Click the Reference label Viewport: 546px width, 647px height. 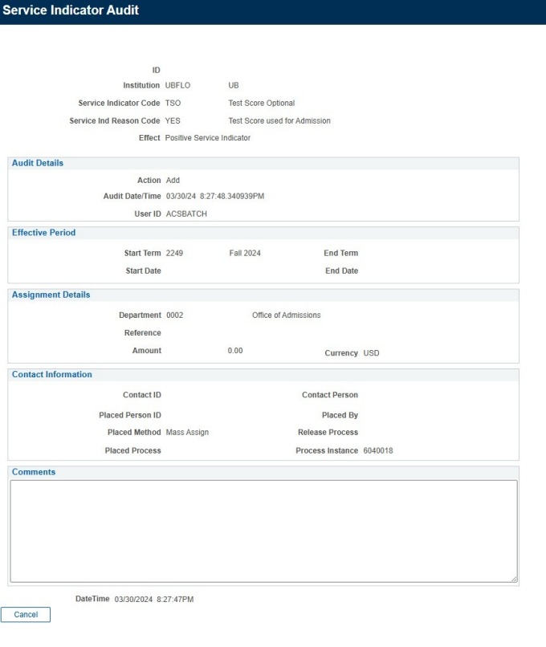click(x=143, y=333)
